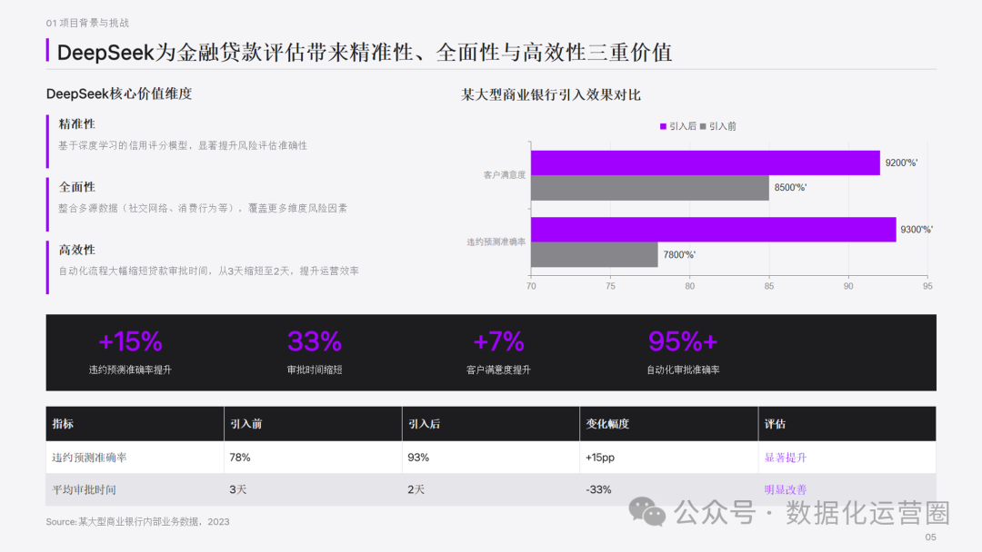Select the 33% key figure
The image size is (982, 552).
(x=315, y=342)
